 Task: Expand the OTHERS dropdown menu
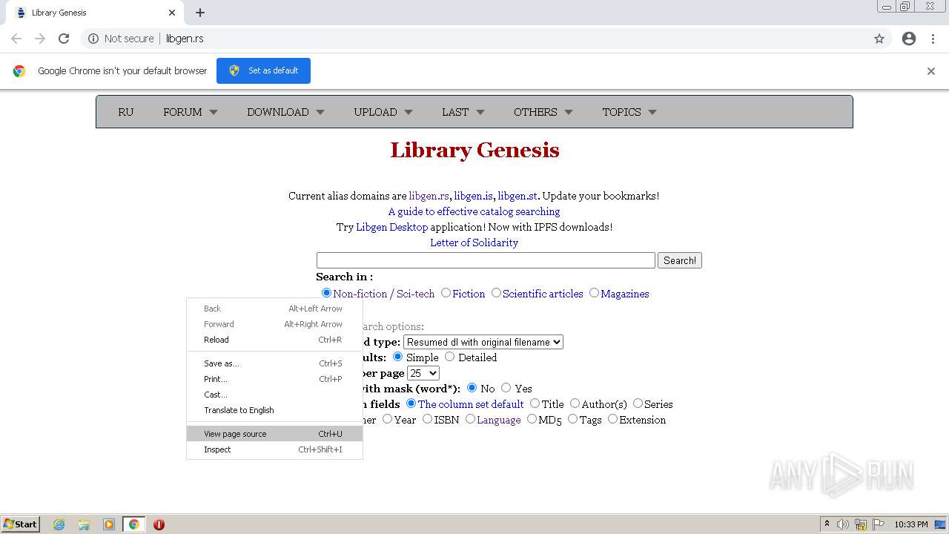coord(543,112)
